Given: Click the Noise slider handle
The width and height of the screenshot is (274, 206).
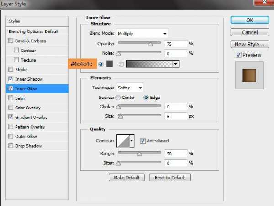Looking at the screenshot, I should (x=118, y=54).
